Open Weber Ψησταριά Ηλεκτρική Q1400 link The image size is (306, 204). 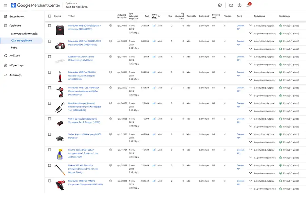click(x=85, y=136)
